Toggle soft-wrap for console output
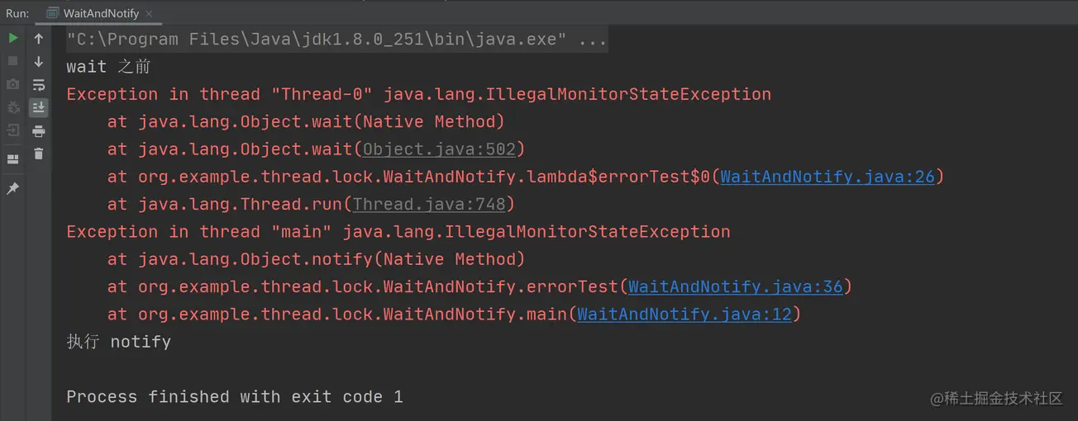This screenshot has height=421, width=1078. pyautogui.click(x=39, y=85)
